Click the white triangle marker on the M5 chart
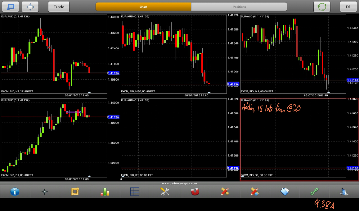 328,92
